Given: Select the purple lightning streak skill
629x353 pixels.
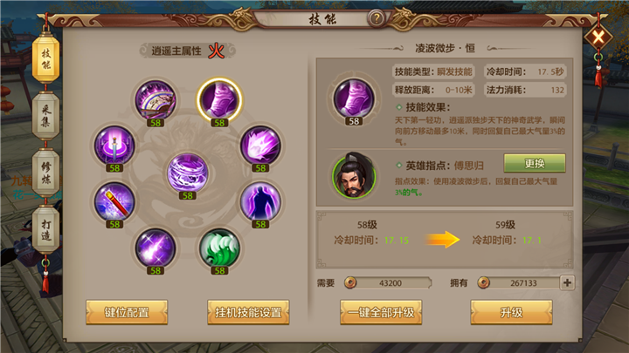Looking at the screenshot, I should [x=156, y=248].
